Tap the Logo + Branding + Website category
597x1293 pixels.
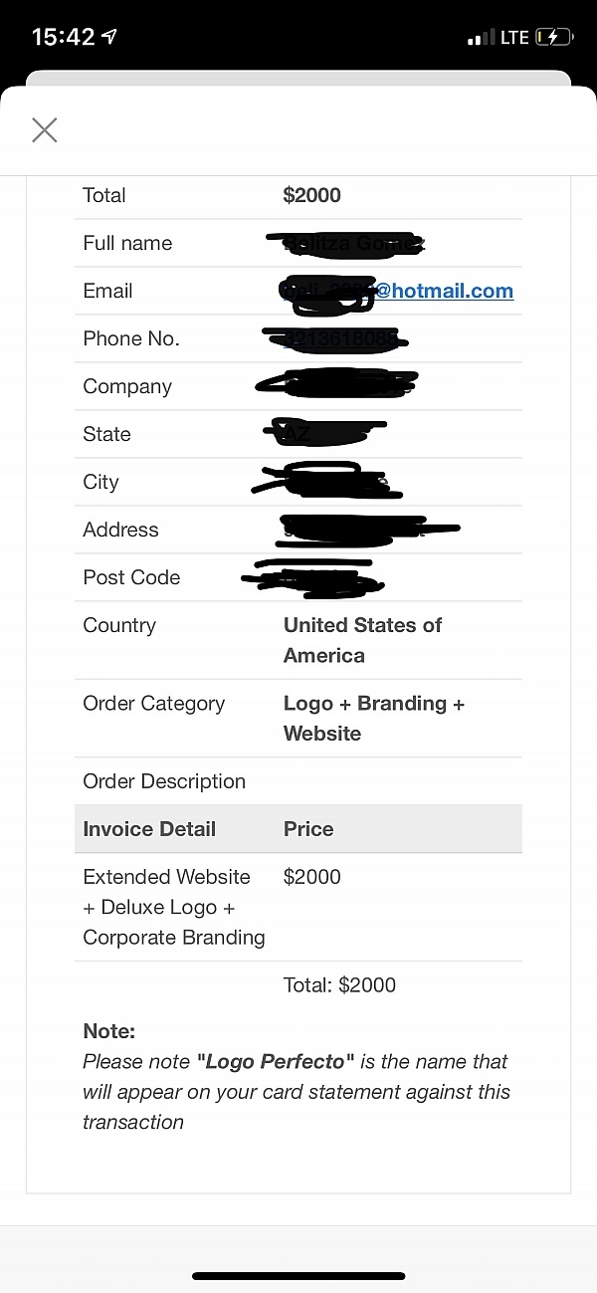pyautogui.click(x=373, y=718)
